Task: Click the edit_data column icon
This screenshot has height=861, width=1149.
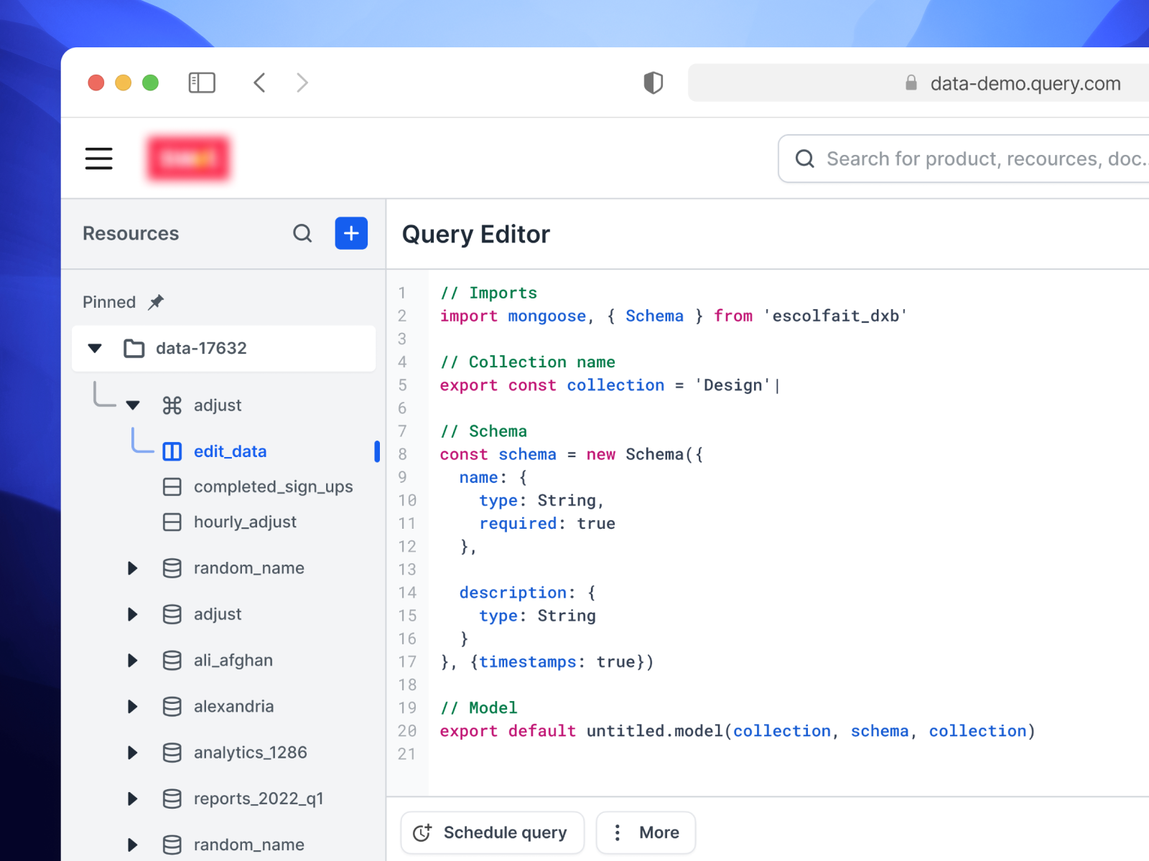Action: pyautogui.click(x=172, y=451)
